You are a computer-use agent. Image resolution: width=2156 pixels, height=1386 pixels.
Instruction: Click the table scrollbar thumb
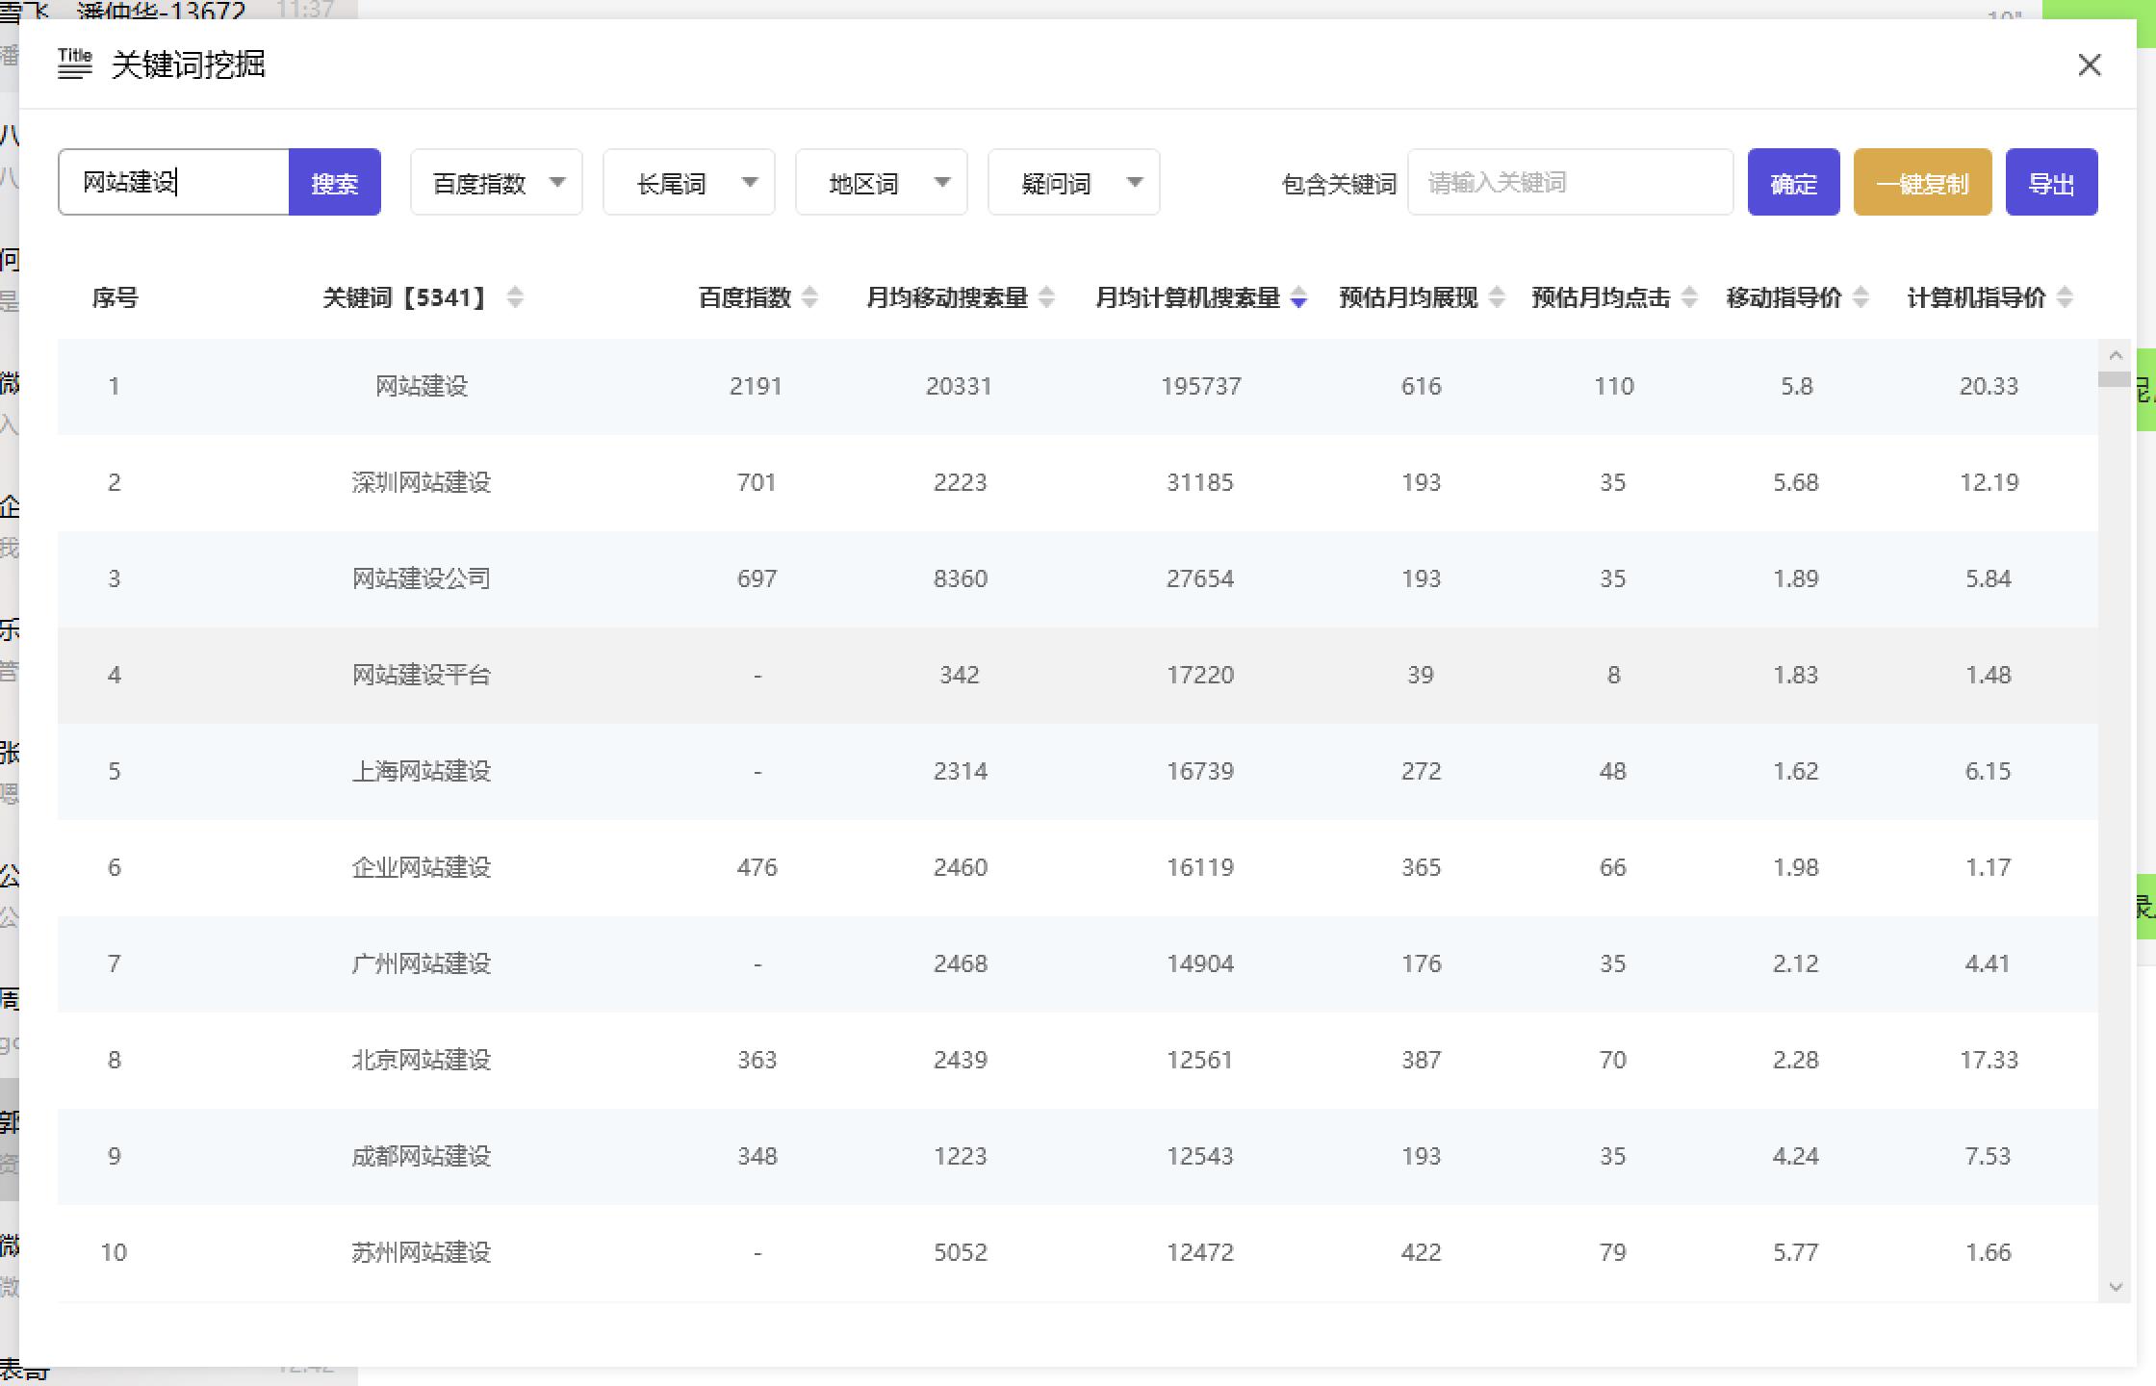(x=2115, y=379)
